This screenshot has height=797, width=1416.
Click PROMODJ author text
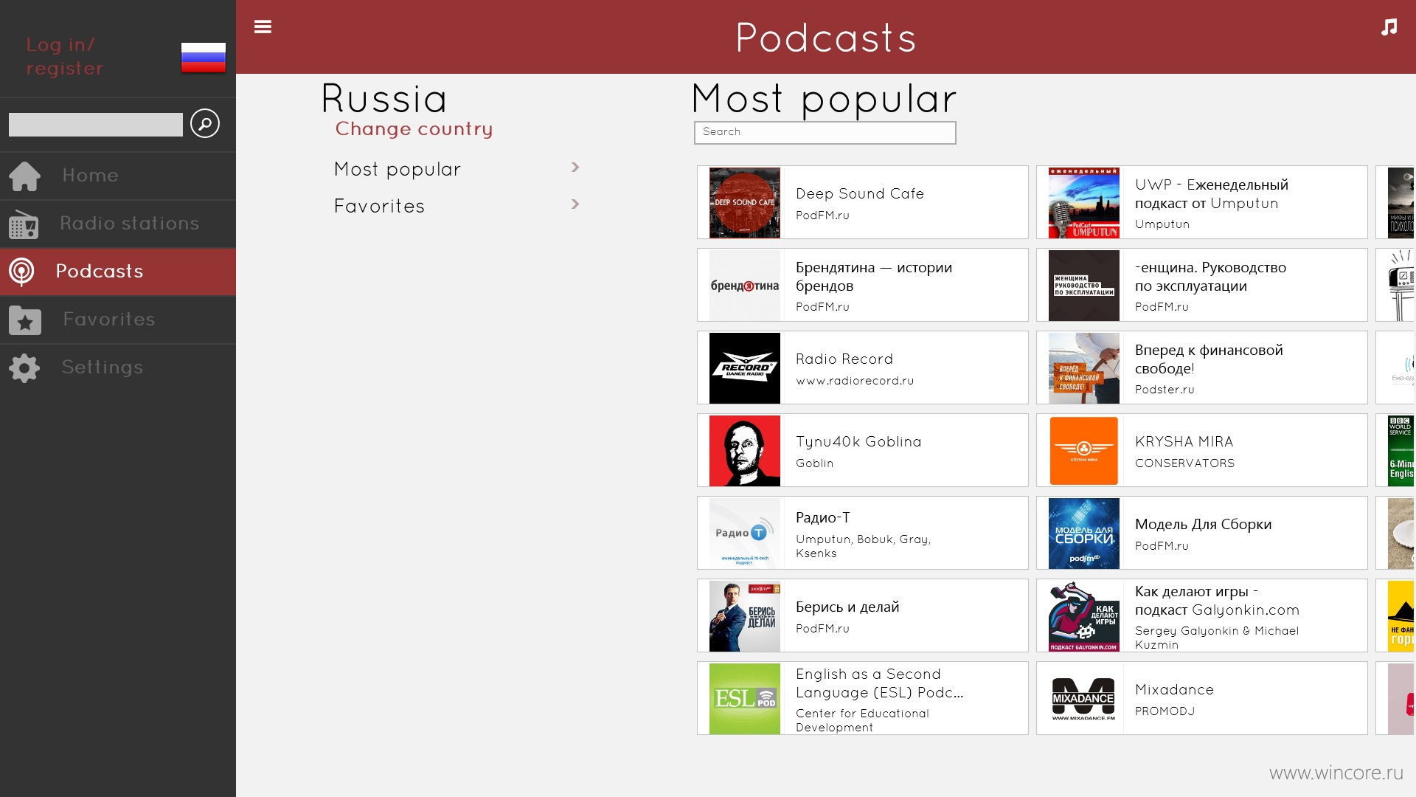(1165, 711)
